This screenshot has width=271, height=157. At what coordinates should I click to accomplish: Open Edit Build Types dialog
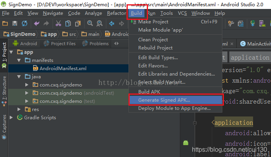[176, 58]
